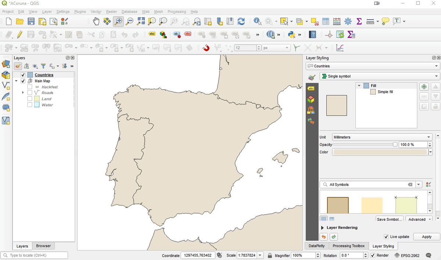Open the Raster menu
Viewport: 441px width, 260px height.
(112, 12)
